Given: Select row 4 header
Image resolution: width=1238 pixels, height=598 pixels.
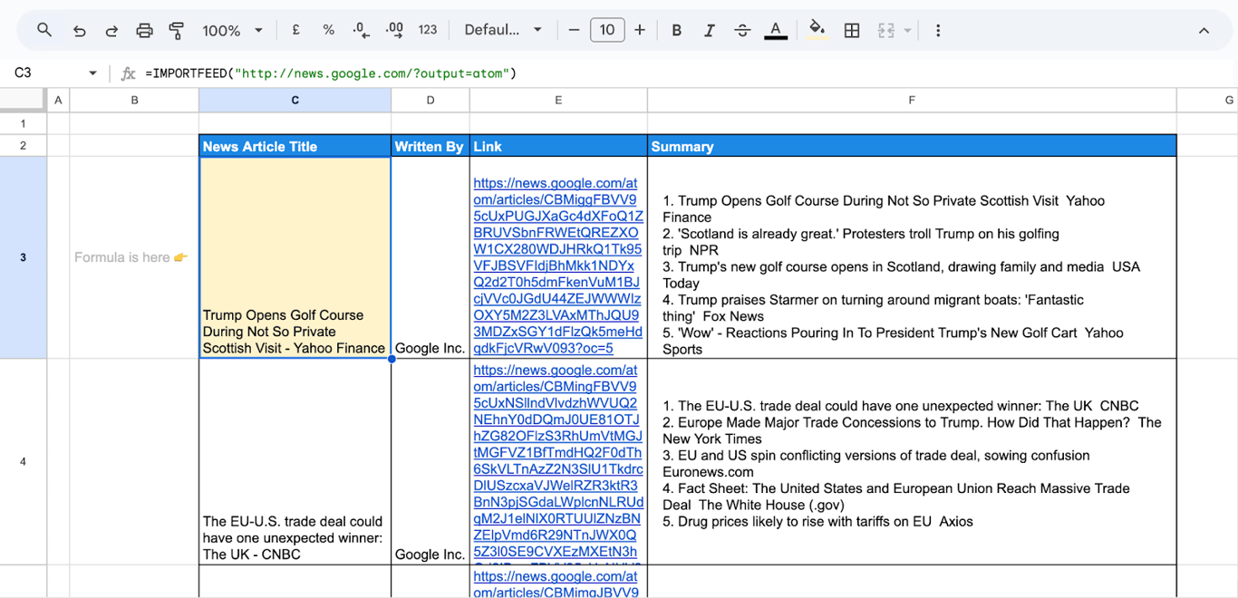Looking at the screenshot, I should click(x=24, y=461).
